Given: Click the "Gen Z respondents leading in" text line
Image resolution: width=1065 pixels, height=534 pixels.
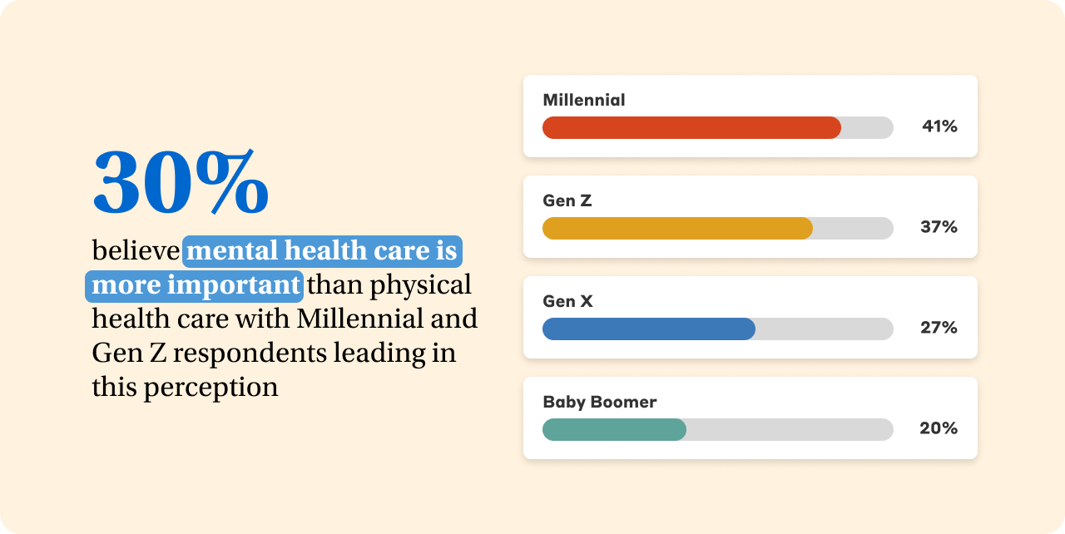Looking at the screenshot, I should 274,353.
